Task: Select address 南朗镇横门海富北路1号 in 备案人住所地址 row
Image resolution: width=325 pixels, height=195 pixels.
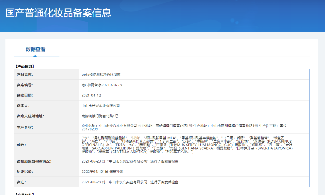Action: tap(100, 116)
